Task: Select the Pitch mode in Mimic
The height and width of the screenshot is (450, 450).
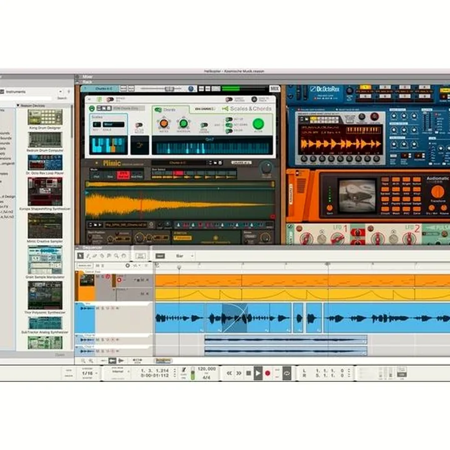Action: (96, 176)
